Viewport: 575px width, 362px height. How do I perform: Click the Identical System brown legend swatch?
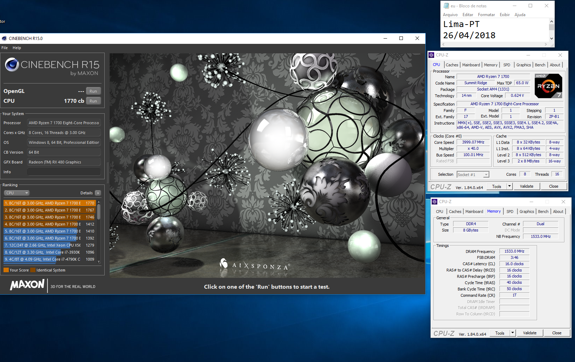[33, 270]
